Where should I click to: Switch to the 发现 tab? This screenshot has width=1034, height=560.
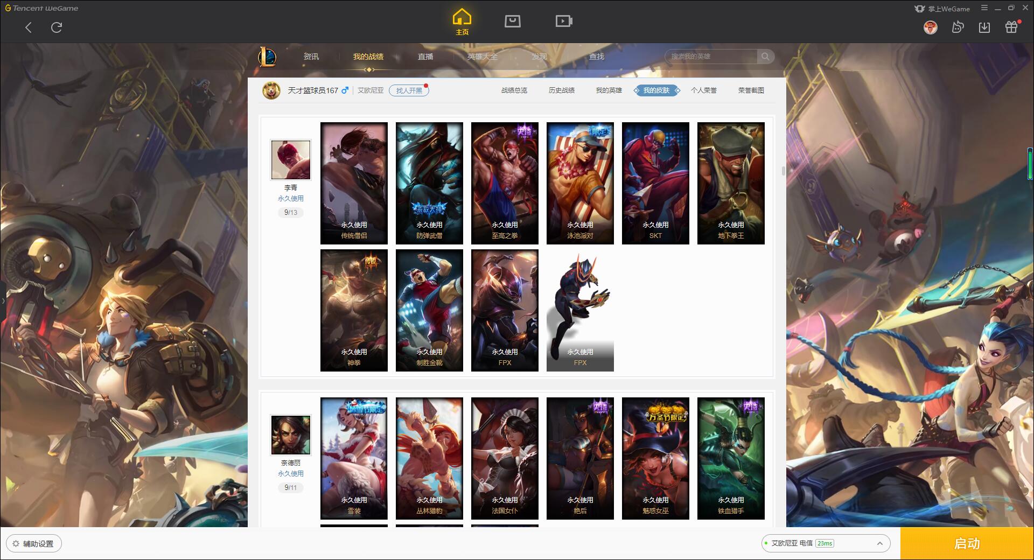[x=539, y=57]
